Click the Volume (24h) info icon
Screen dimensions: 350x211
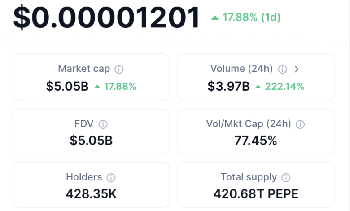(x=282, y=69)
